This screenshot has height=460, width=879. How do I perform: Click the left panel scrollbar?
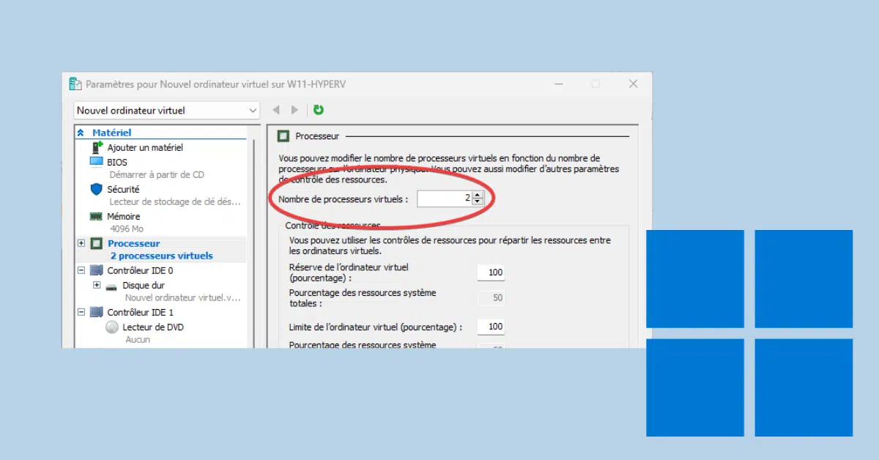254,242
